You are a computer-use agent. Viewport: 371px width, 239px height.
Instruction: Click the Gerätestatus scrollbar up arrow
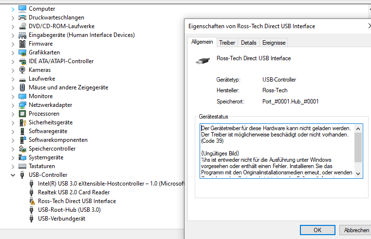tap(358, 129)
